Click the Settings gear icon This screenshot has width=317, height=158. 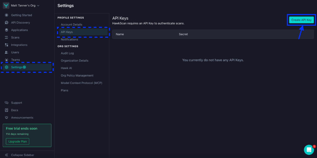coord(7,67)
